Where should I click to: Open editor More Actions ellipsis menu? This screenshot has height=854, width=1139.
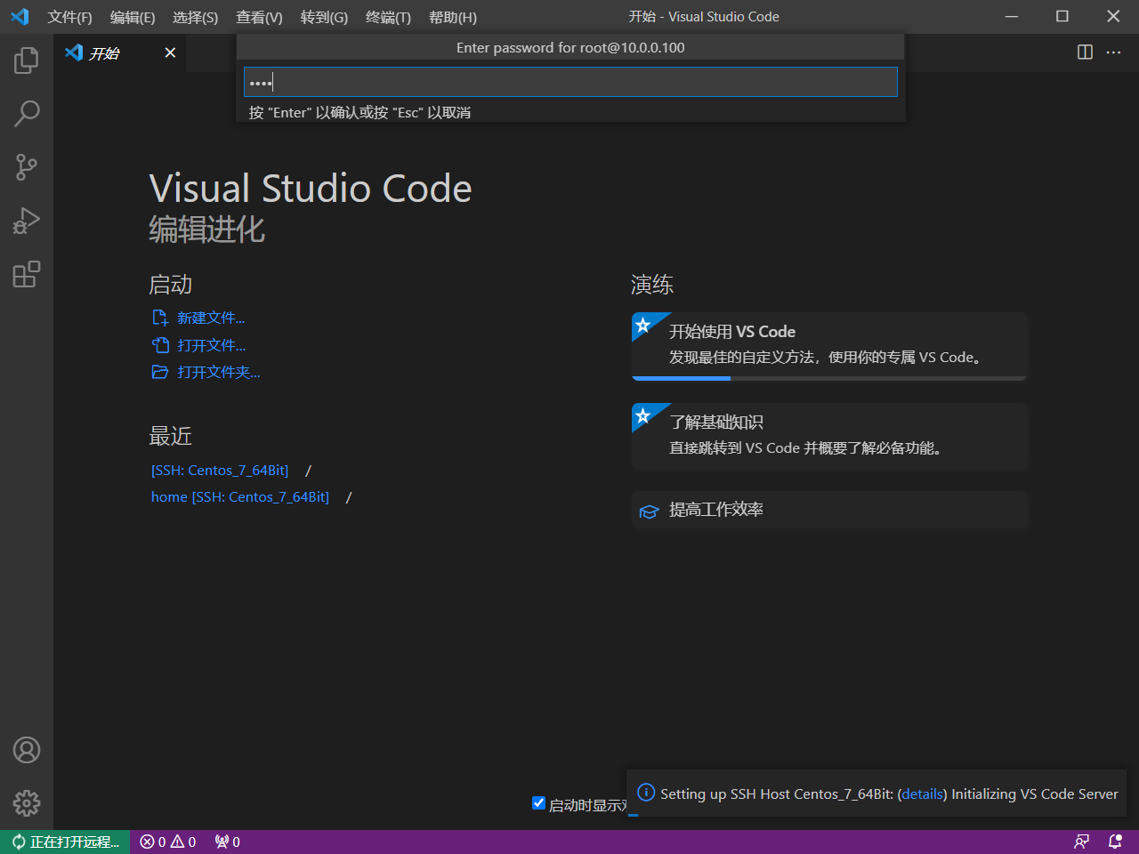(x=1113, y=52)
